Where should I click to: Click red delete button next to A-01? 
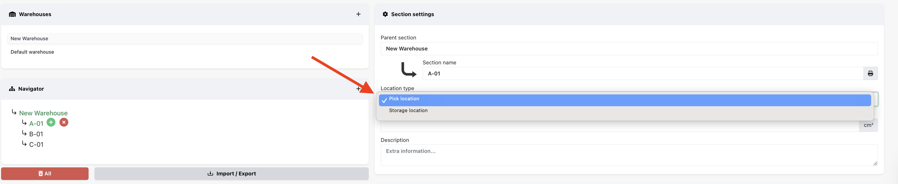pos(64,122)
